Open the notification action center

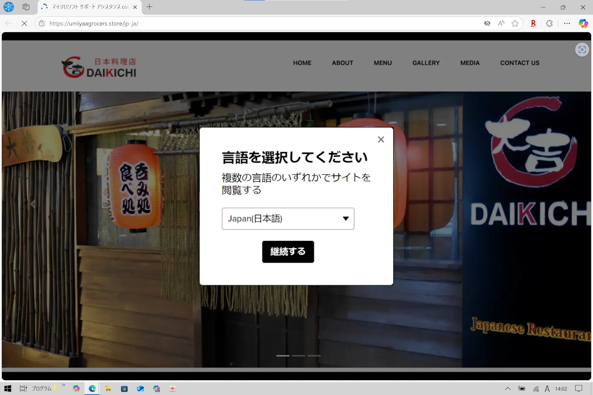pyautogui.click(x=578, y=389)
